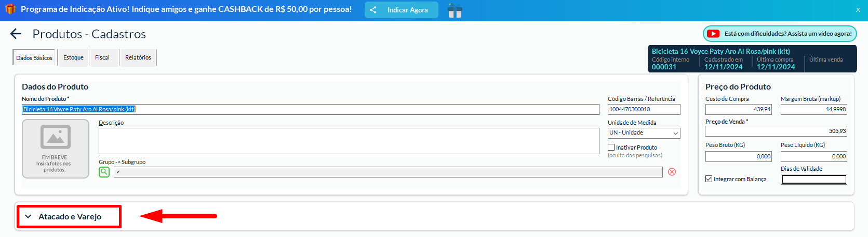Screen dimensions: 868x237
Task: Click the Indicar Agora button
Action: (401, 10)
